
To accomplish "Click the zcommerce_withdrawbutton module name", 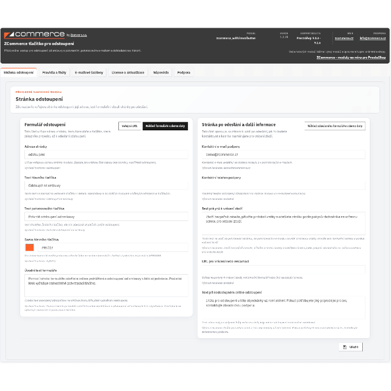I will [236, 38].
